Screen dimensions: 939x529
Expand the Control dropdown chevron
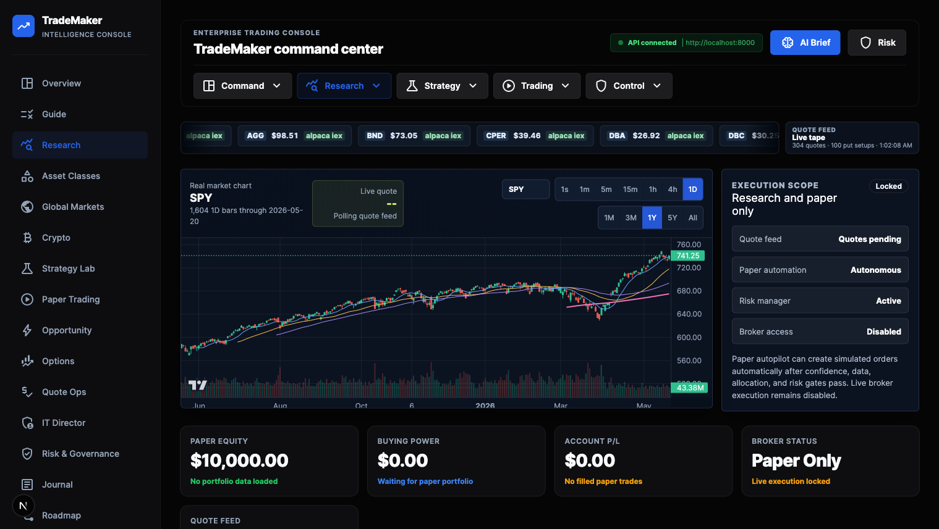tap(657, 86)
